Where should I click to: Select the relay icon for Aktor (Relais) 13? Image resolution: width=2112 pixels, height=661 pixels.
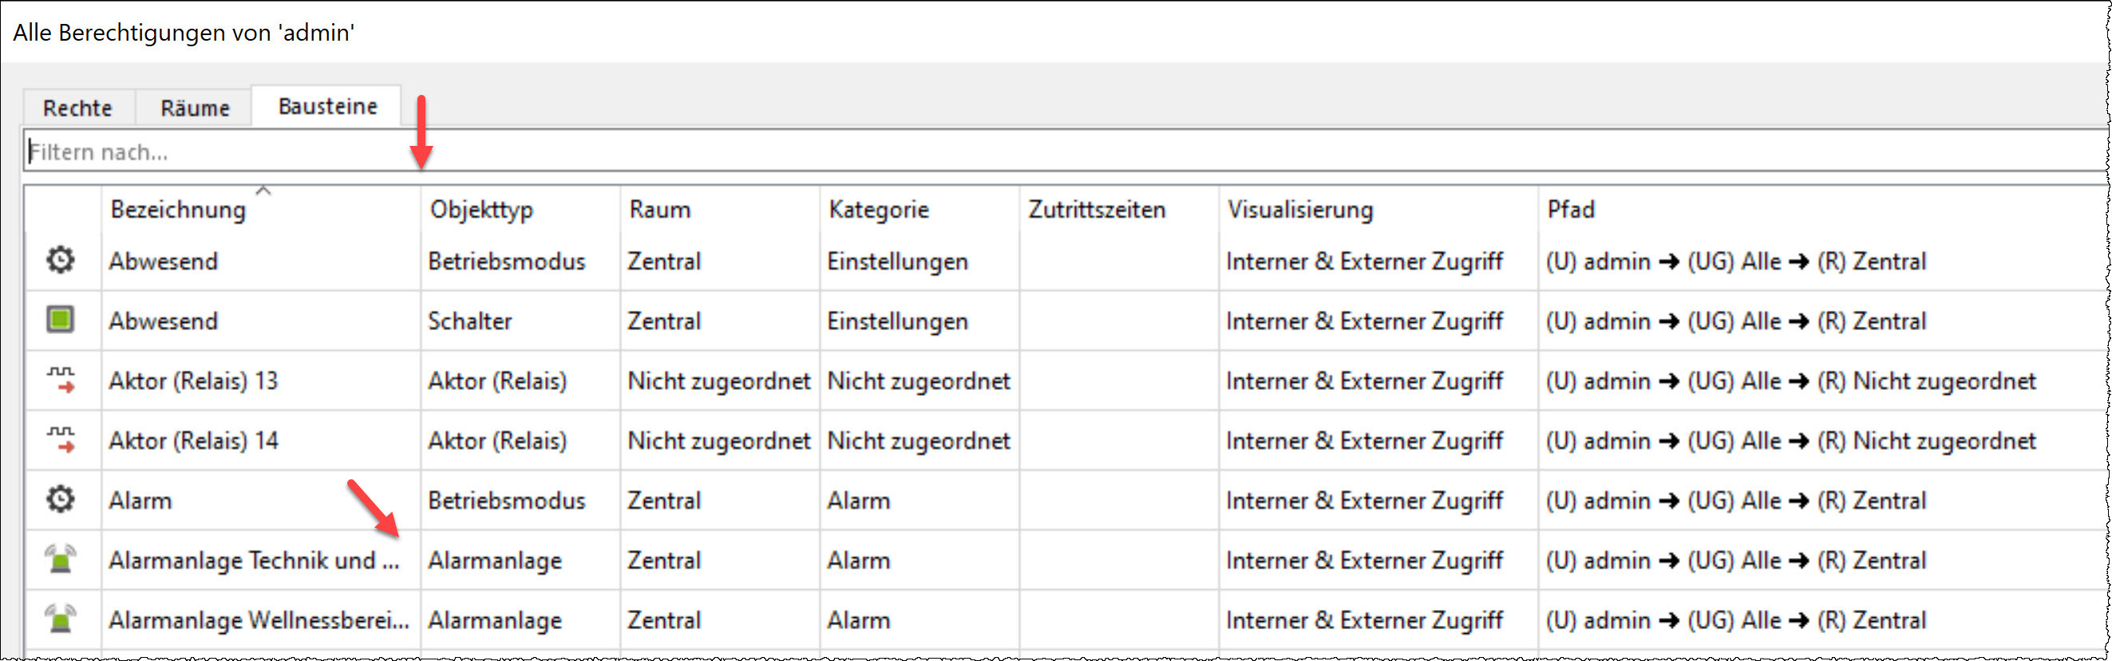pos(60,380)
